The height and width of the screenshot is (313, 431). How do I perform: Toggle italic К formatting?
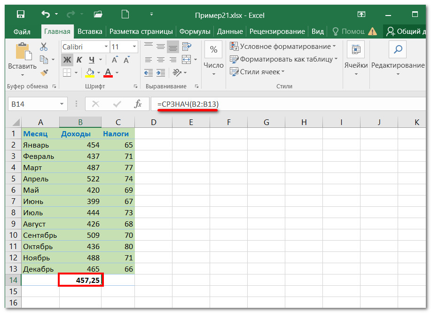tap(79, 60)
